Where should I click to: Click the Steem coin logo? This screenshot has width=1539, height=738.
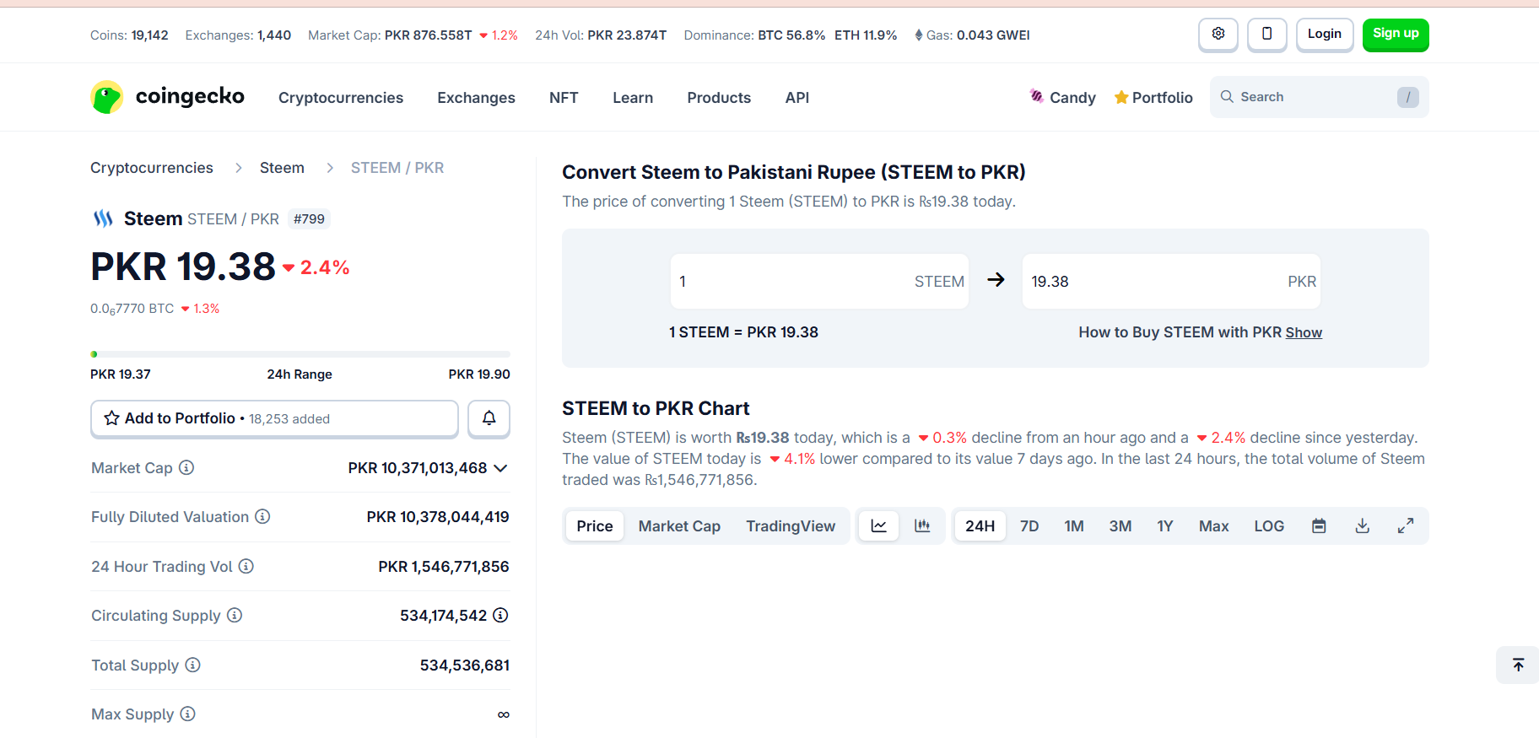pyautogui.click(x=103, y=218)
